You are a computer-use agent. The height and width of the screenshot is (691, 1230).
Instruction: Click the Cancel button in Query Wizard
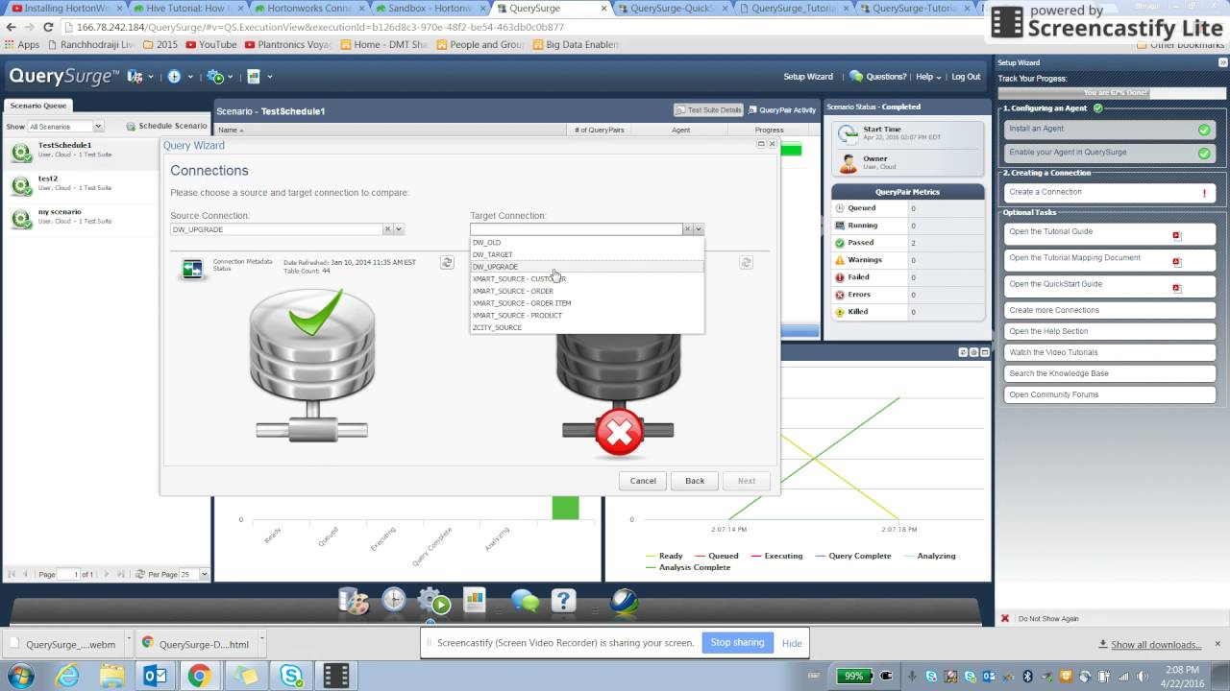click(643, 481)
